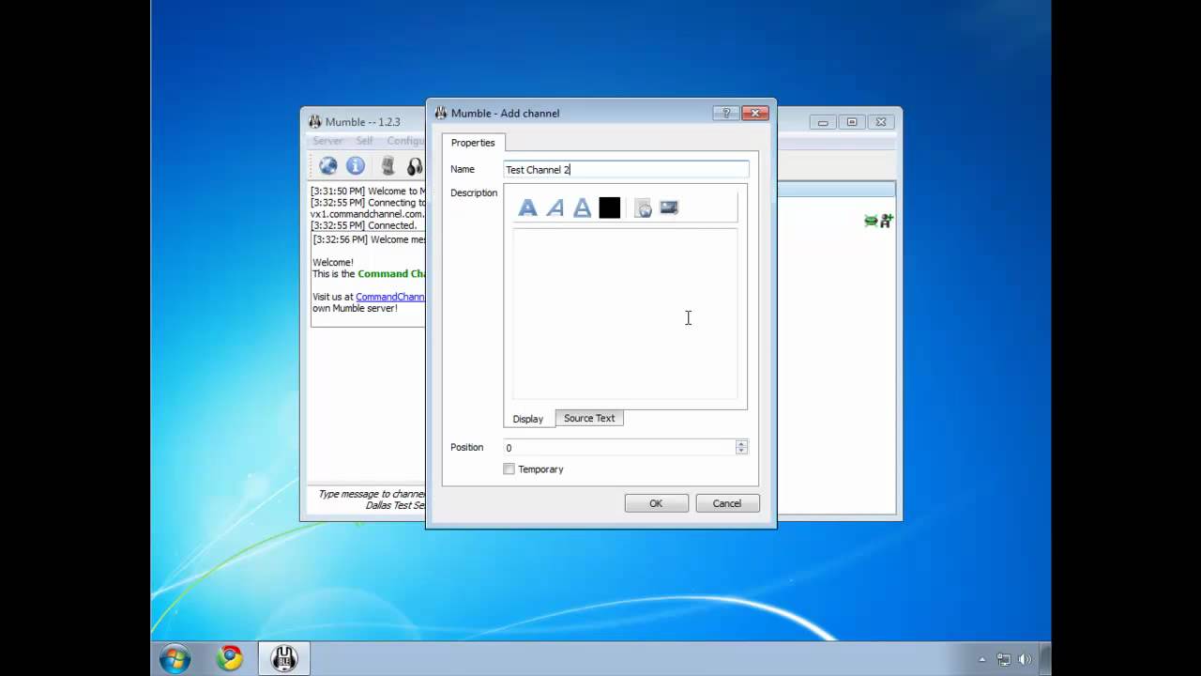Click the '[3:32:55 PM] Connected.' log line
This screenshot has height=676, width=1201.
[x=364, y=225]
